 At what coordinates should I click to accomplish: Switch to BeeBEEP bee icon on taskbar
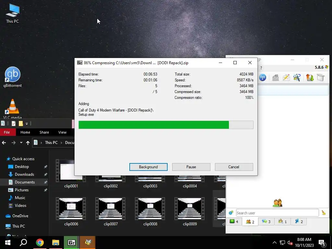point(88,243)
